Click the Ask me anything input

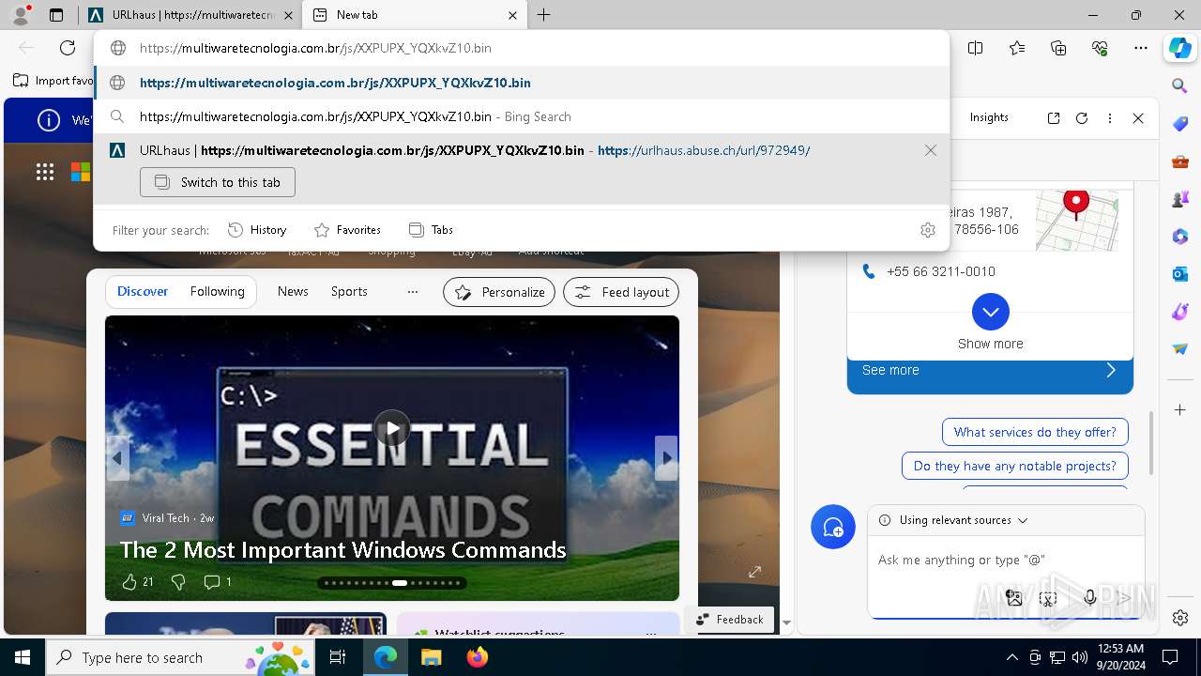click(1006, 561)
